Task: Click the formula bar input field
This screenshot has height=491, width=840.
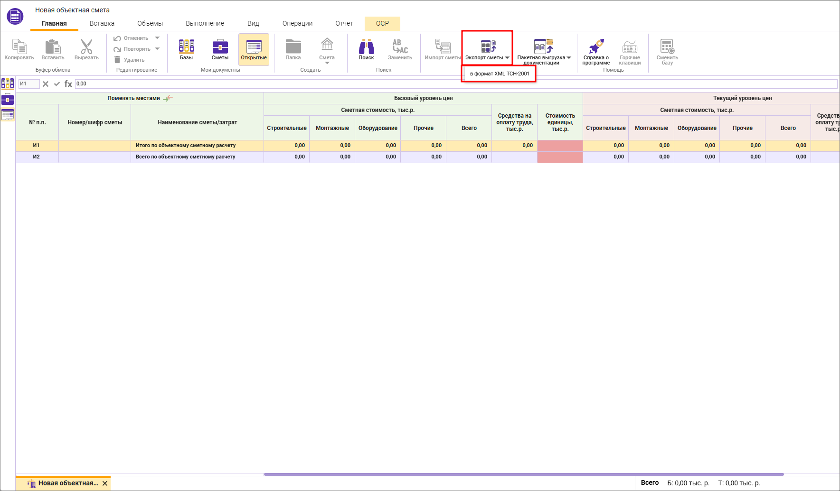Action: point(456,84)
